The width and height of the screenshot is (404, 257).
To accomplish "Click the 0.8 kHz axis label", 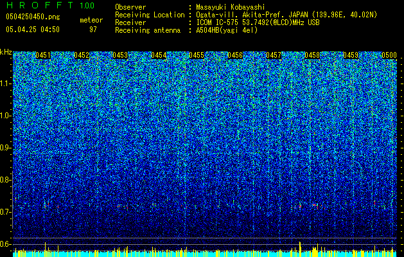I will (5, 180).
